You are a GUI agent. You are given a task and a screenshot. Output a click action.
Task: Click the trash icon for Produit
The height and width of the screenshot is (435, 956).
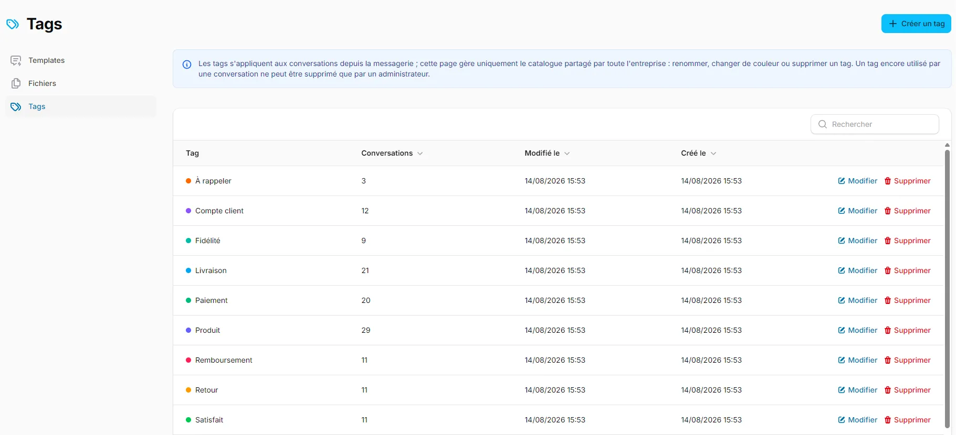888,330
